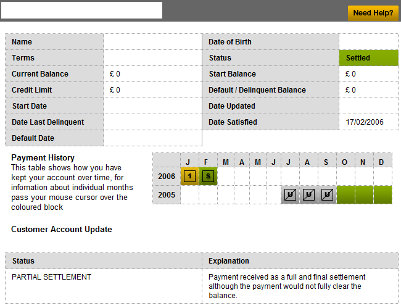Viewport: 401px width, 308px height.
Task: Click the Need Help? button
Action: pos(373,13)
